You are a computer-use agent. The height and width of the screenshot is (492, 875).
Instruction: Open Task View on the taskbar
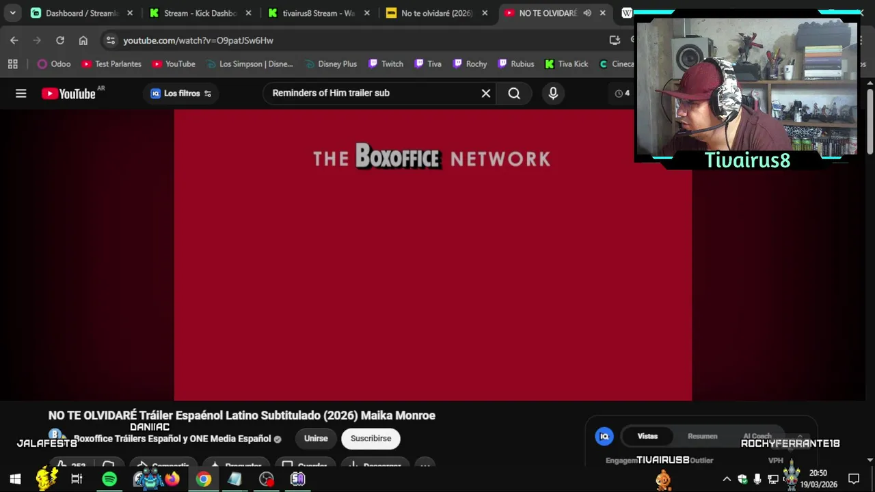click(x=77, y=479)
